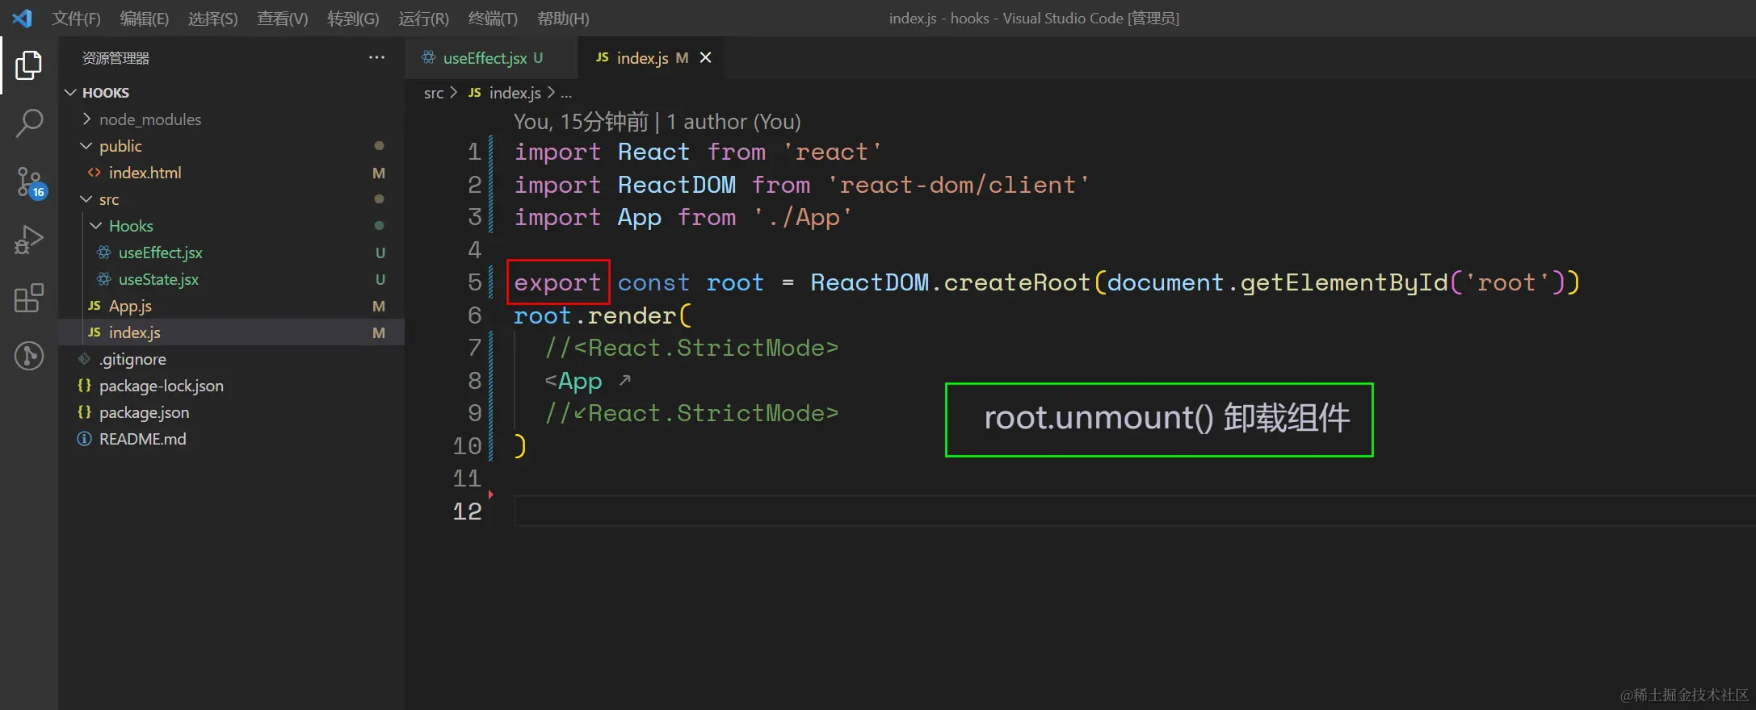
Task: Open useState.jsx from the file tree
Action: pyautogui.click(x=158, y=279)
